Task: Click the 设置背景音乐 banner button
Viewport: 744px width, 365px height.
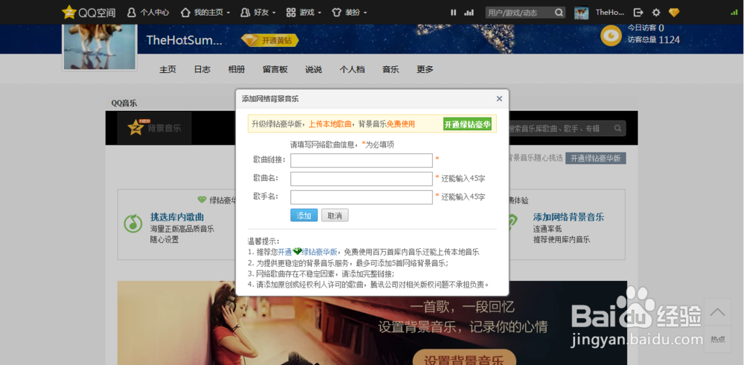Action: tap(464, 358)
